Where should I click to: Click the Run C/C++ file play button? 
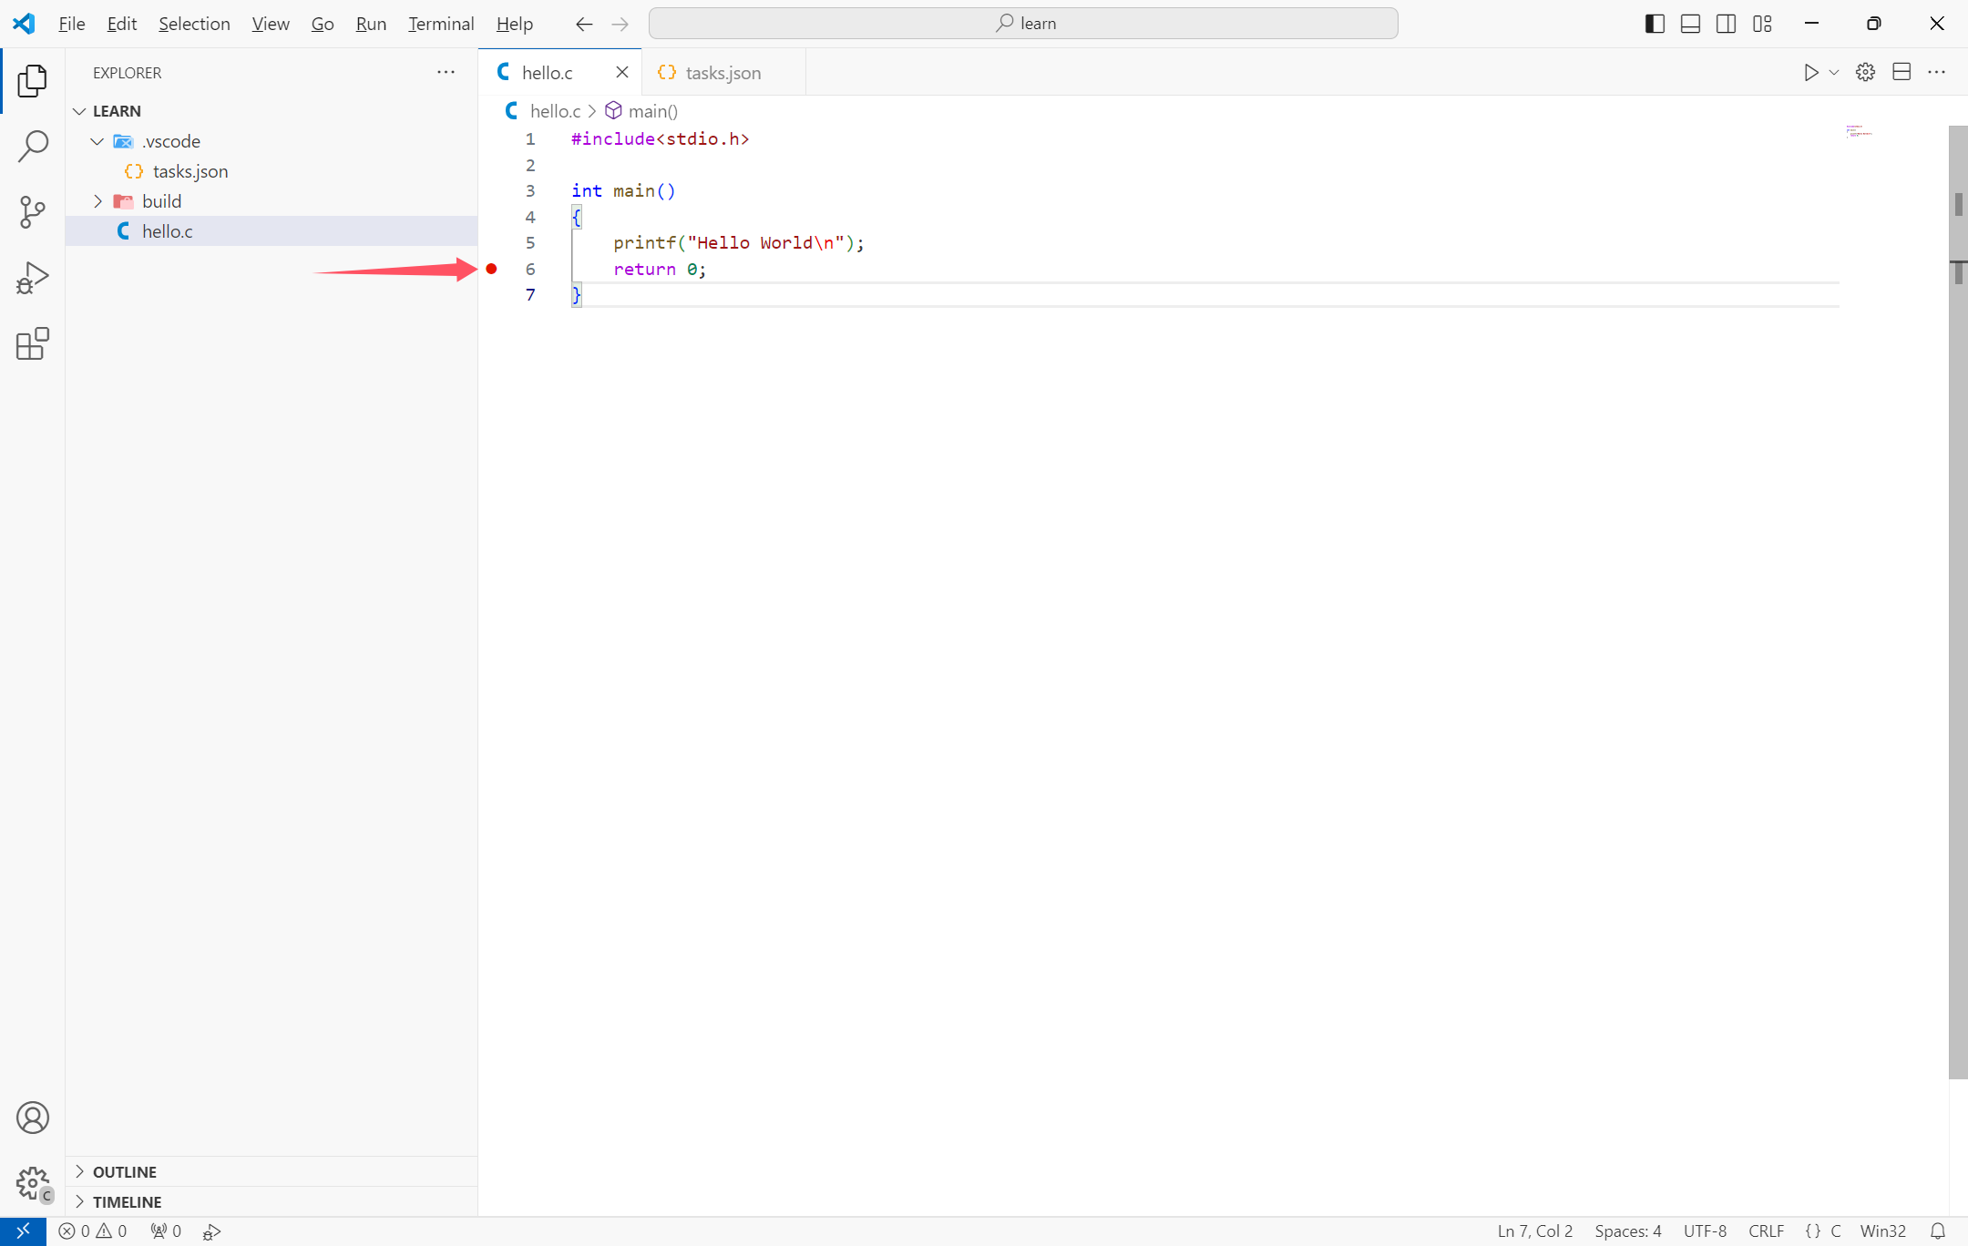[1811, 73]
